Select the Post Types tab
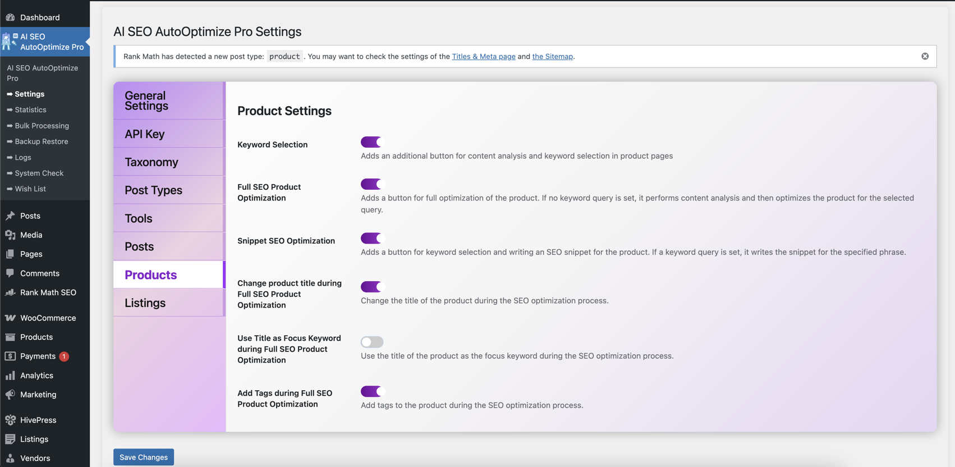955x467 pixels. click(169, 190)
